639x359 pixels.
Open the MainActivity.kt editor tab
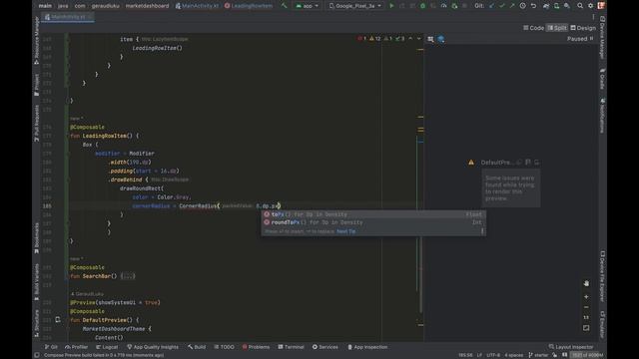pos(68,17)
